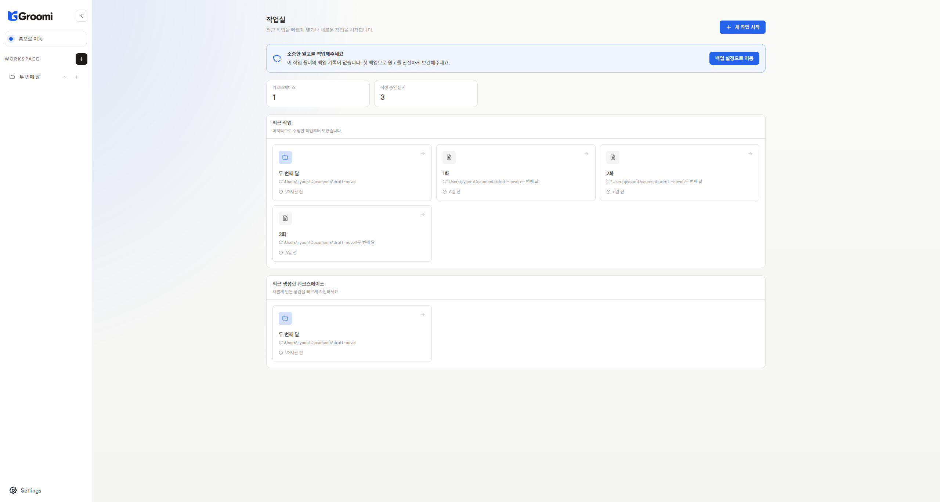Open the 3화 document title
This screenshot has height=502, width=940.
(x=282, y=234)
